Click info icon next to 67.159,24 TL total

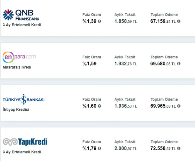(179, 21)
